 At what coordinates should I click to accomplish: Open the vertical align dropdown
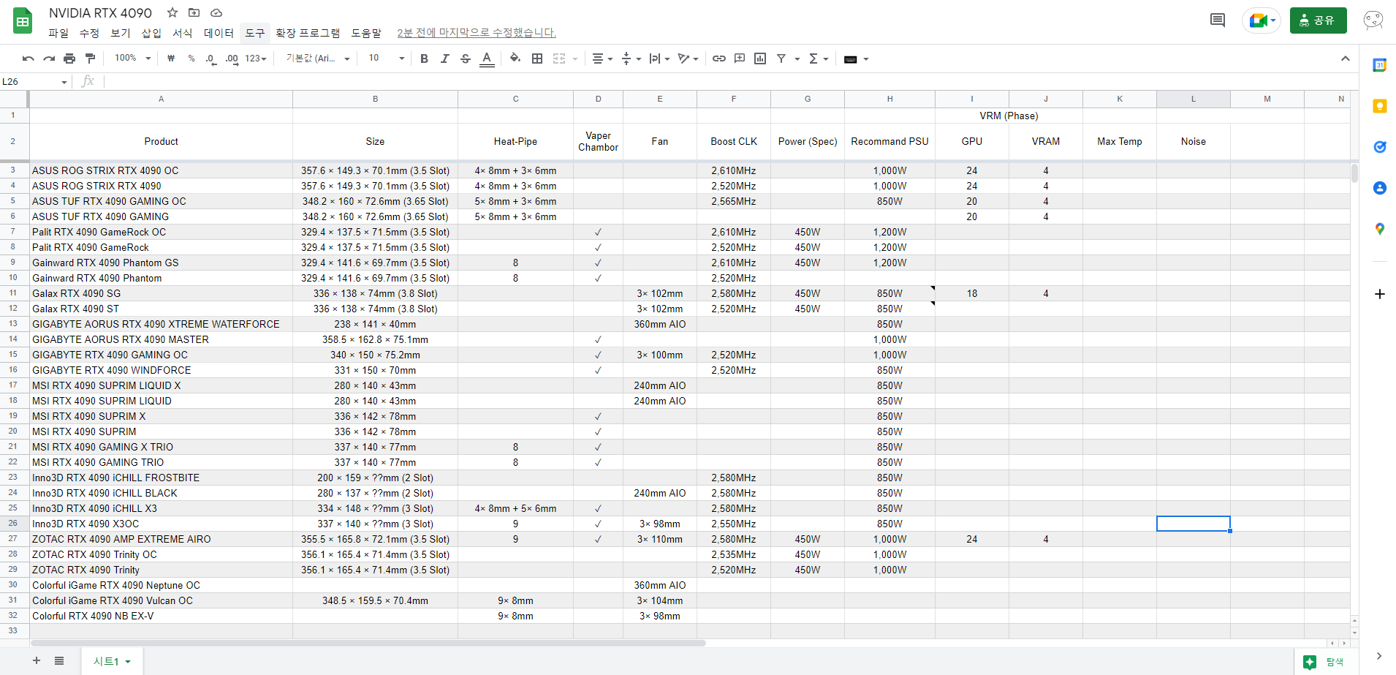tap(631, 59)
